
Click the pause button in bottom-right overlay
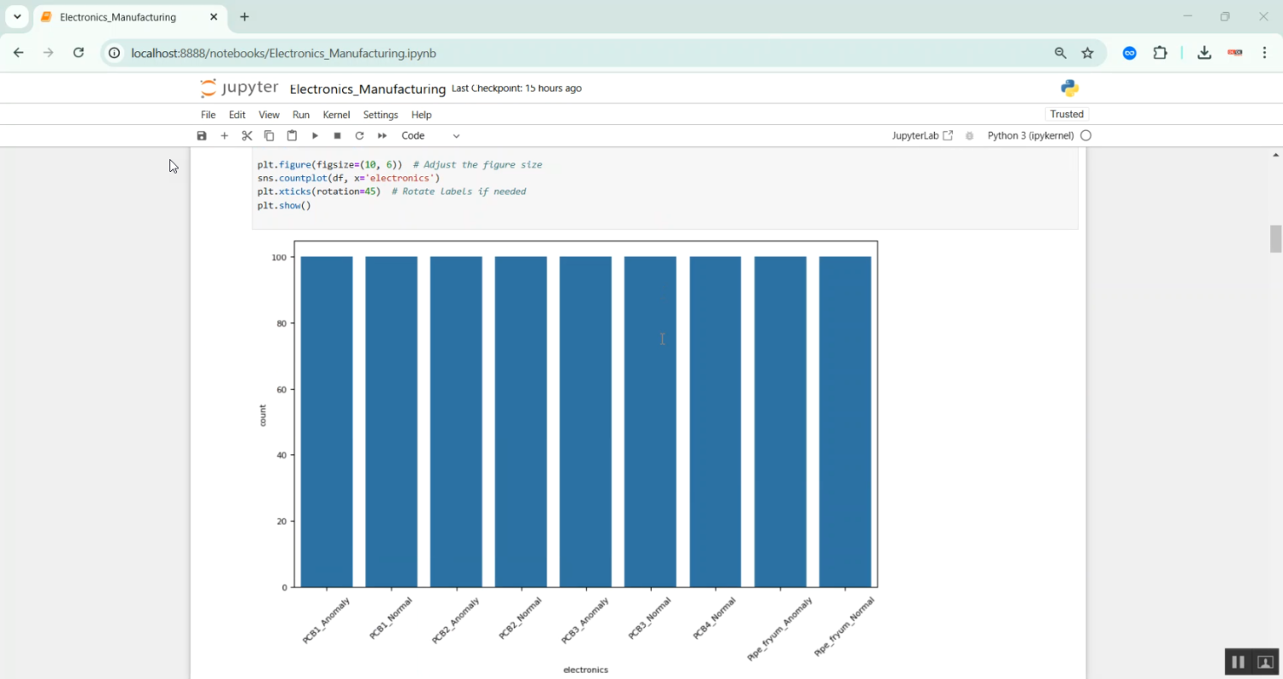pos(1237,662)
